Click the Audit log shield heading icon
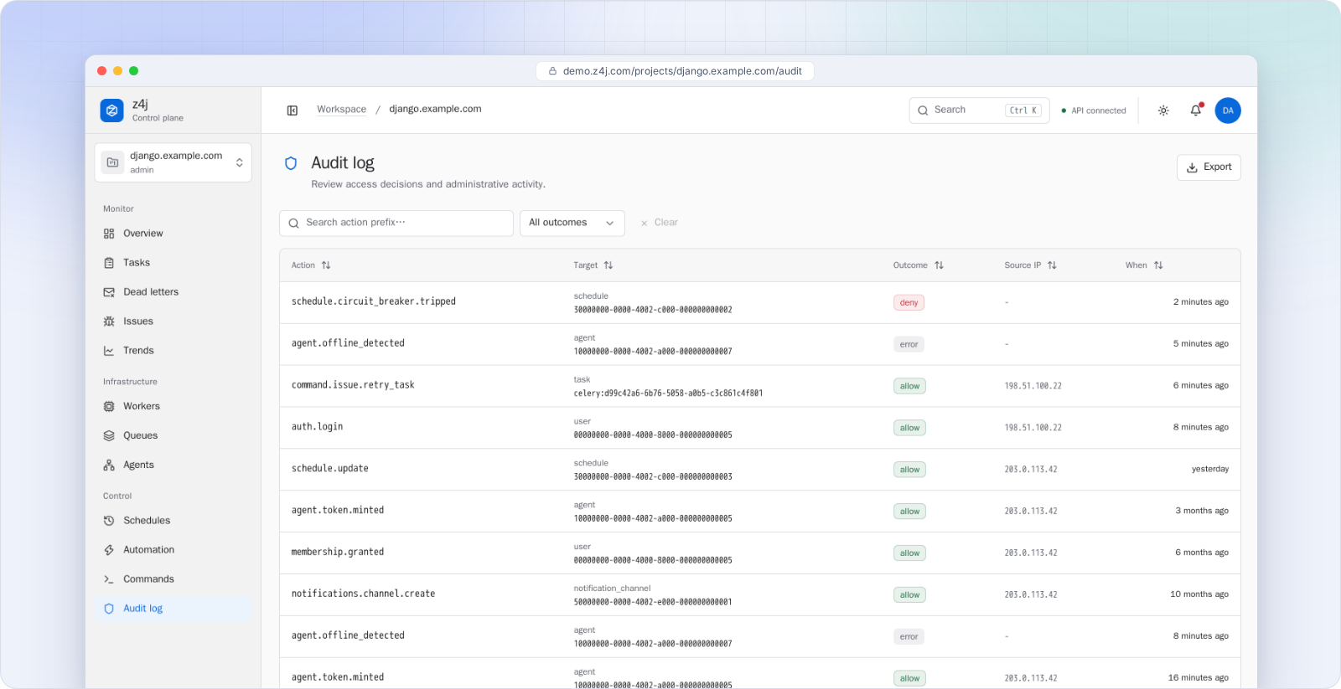The image size is (1341, 689). click(291, 163)
